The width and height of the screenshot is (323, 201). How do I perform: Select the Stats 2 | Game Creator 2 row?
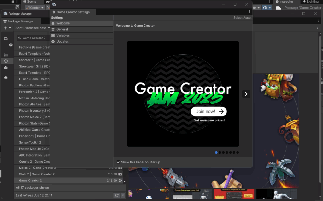point(68,174)
